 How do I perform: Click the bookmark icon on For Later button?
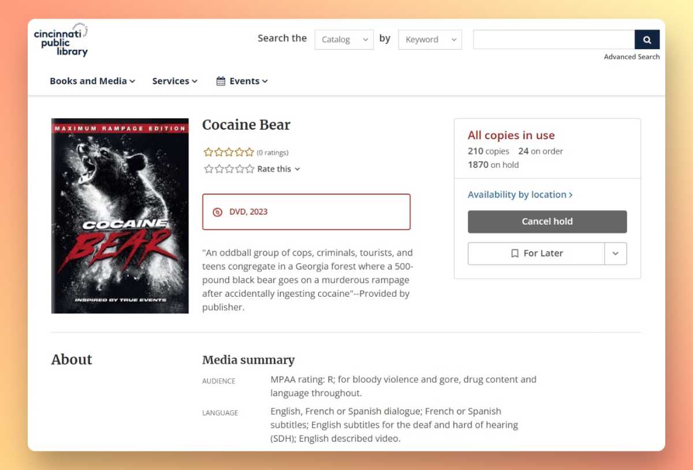point(515,253)
